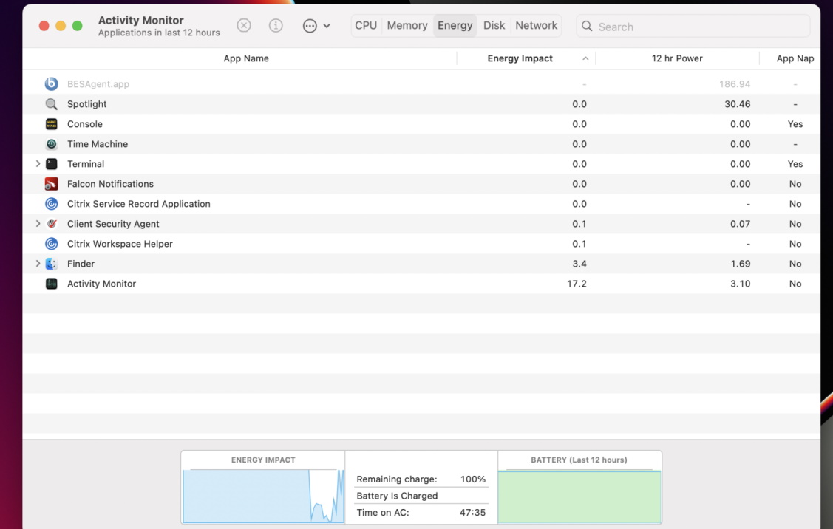Select the Activity Monitor row name
833x529 pixels.
pyautogui.click(x=101, y=284)
